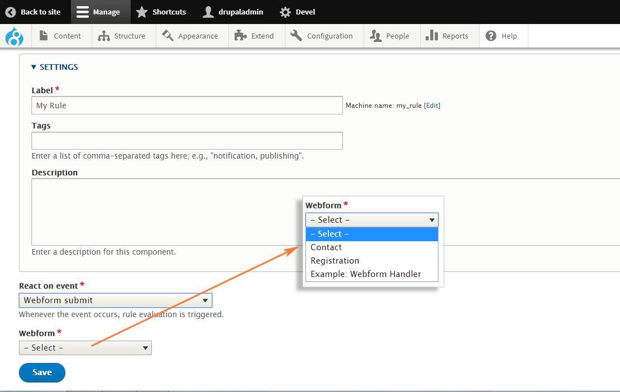
Task: Choose Registration in the Webform list
Action: tap(335, 261)
